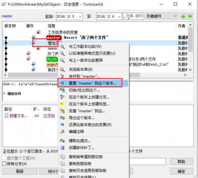Click the 刷新 button
Image resolution: width=198 pixels, height=178 pixels.
pyautogui.click(x=20, y=171)
